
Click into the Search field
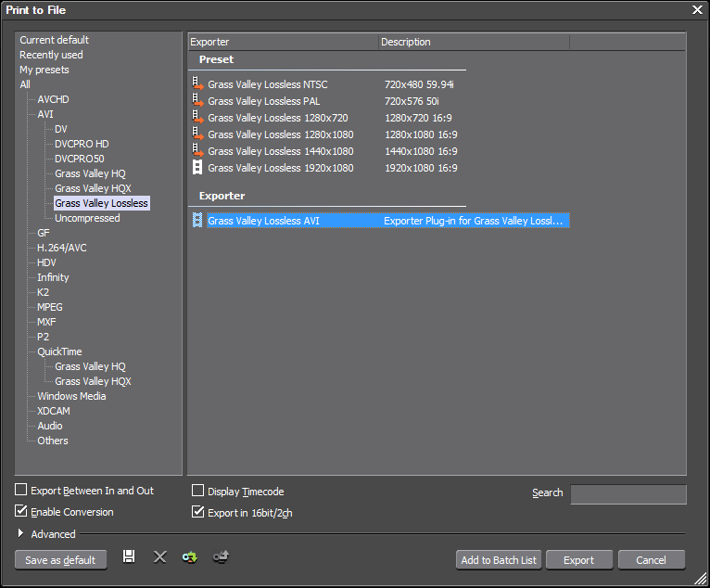pos(628,494)
